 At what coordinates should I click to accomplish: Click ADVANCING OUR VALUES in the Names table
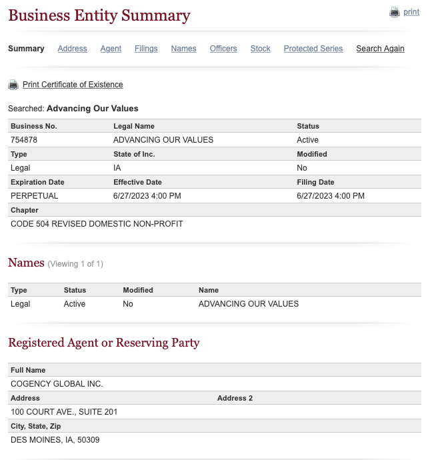point(249,304)
